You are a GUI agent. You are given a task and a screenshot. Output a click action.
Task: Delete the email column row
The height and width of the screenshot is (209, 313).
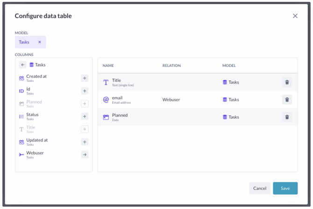287,100
